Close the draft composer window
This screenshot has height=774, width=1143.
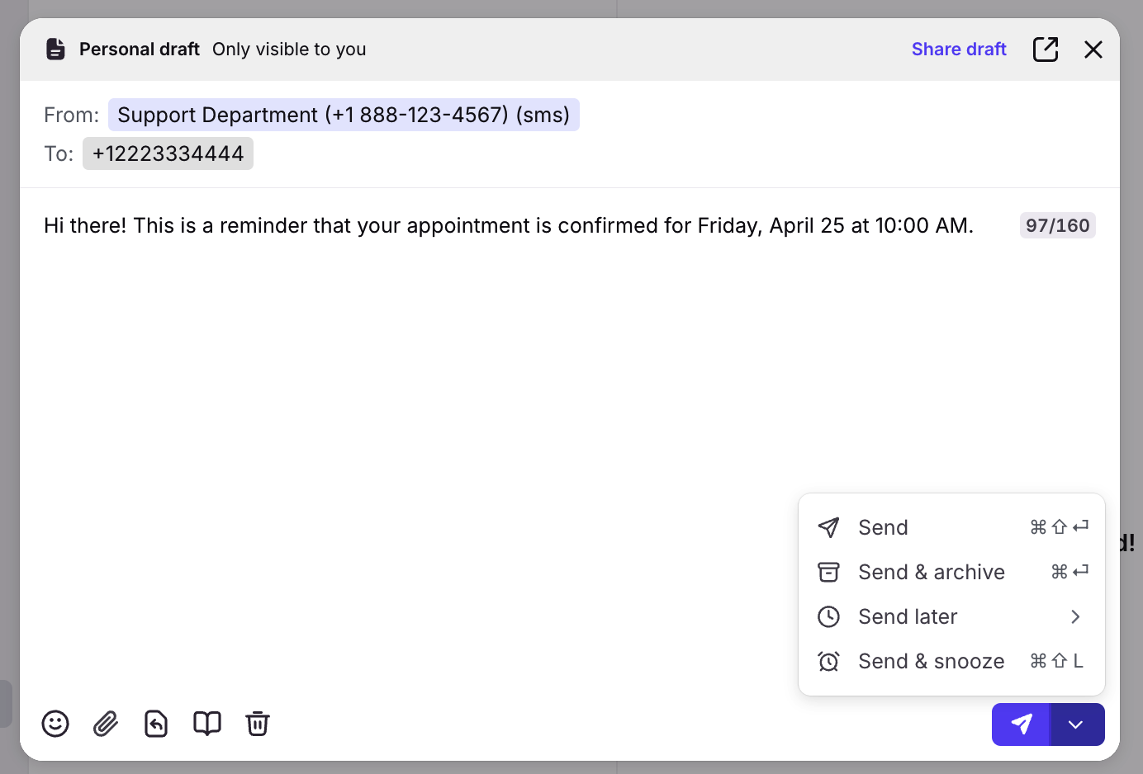coord(1093,50)
